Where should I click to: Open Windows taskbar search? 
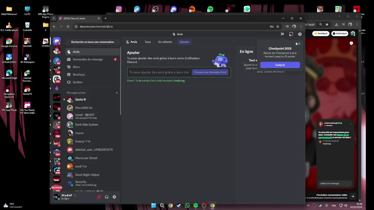162,206
